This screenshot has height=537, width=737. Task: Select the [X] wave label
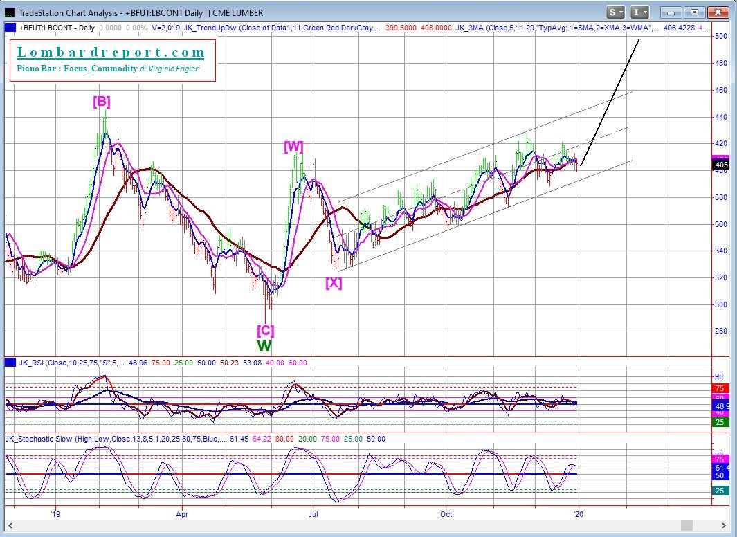334,283
